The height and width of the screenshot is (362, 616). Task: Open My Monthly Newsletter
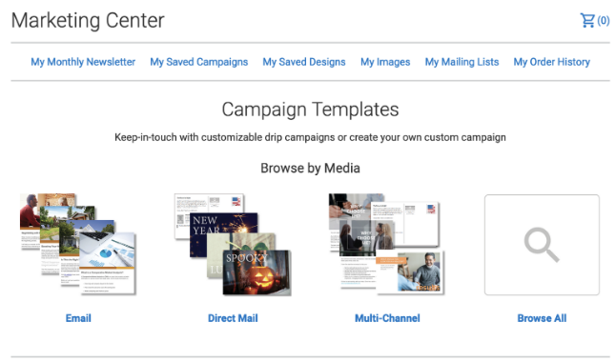83,62
